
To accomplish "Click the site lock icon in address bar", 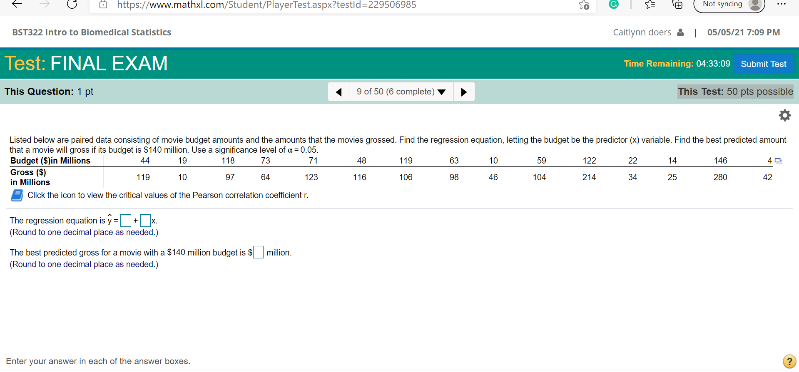I will click(x=103, y=5).
